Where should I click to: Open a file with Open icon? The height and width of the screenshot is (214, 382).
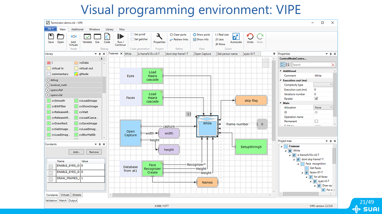pos(61,37)
